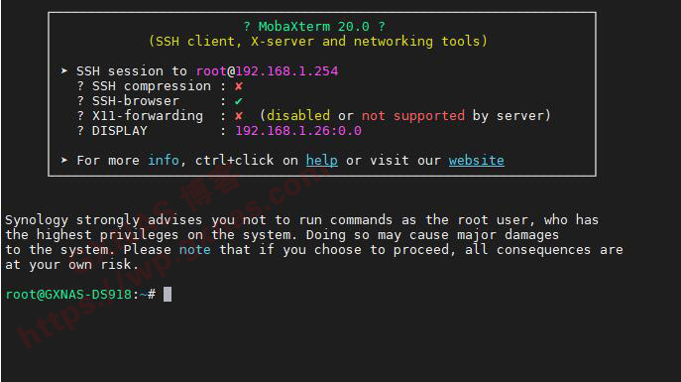The width and height of the screenshot is (681, 382).
Task: Click the red 'not supported' text
Action: (413, 116)
